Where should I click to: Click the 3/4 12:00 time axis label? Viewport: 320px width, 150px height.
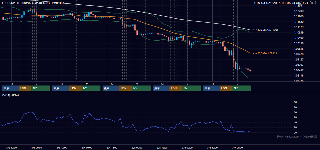[x=112, y=148]
